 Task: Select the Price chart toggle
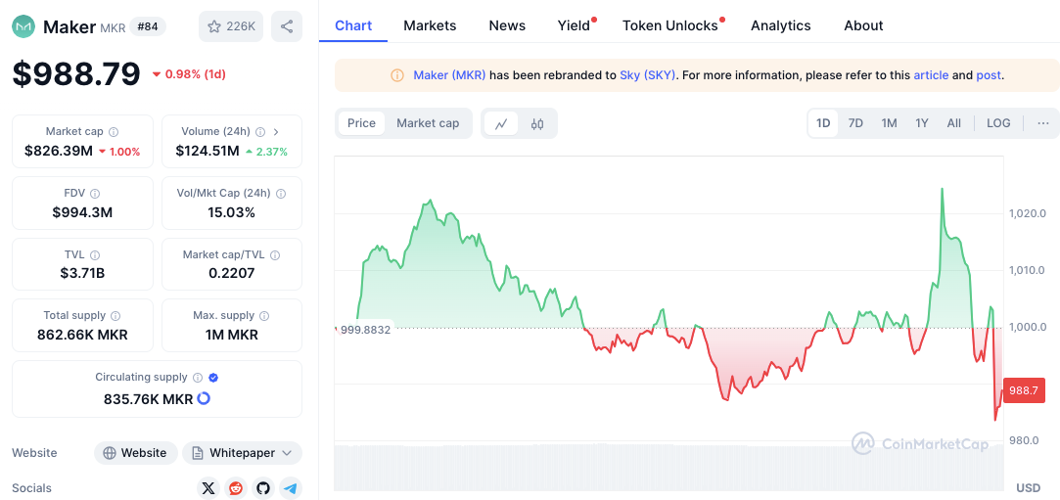362,123
